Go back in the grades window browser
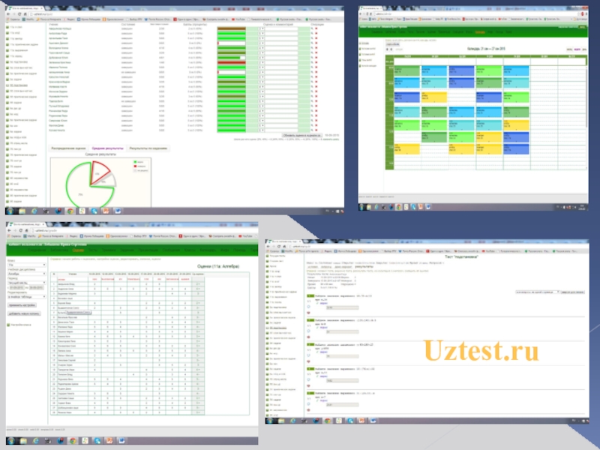Image resolution: width=600 pixels, height=450 pixels. (9, 230)
